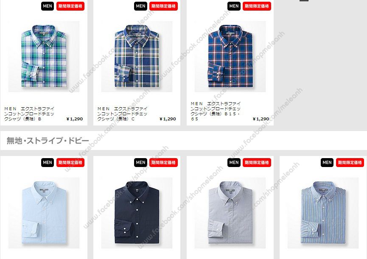Select the light blue solid shirt image

click(x=44, y=213)
